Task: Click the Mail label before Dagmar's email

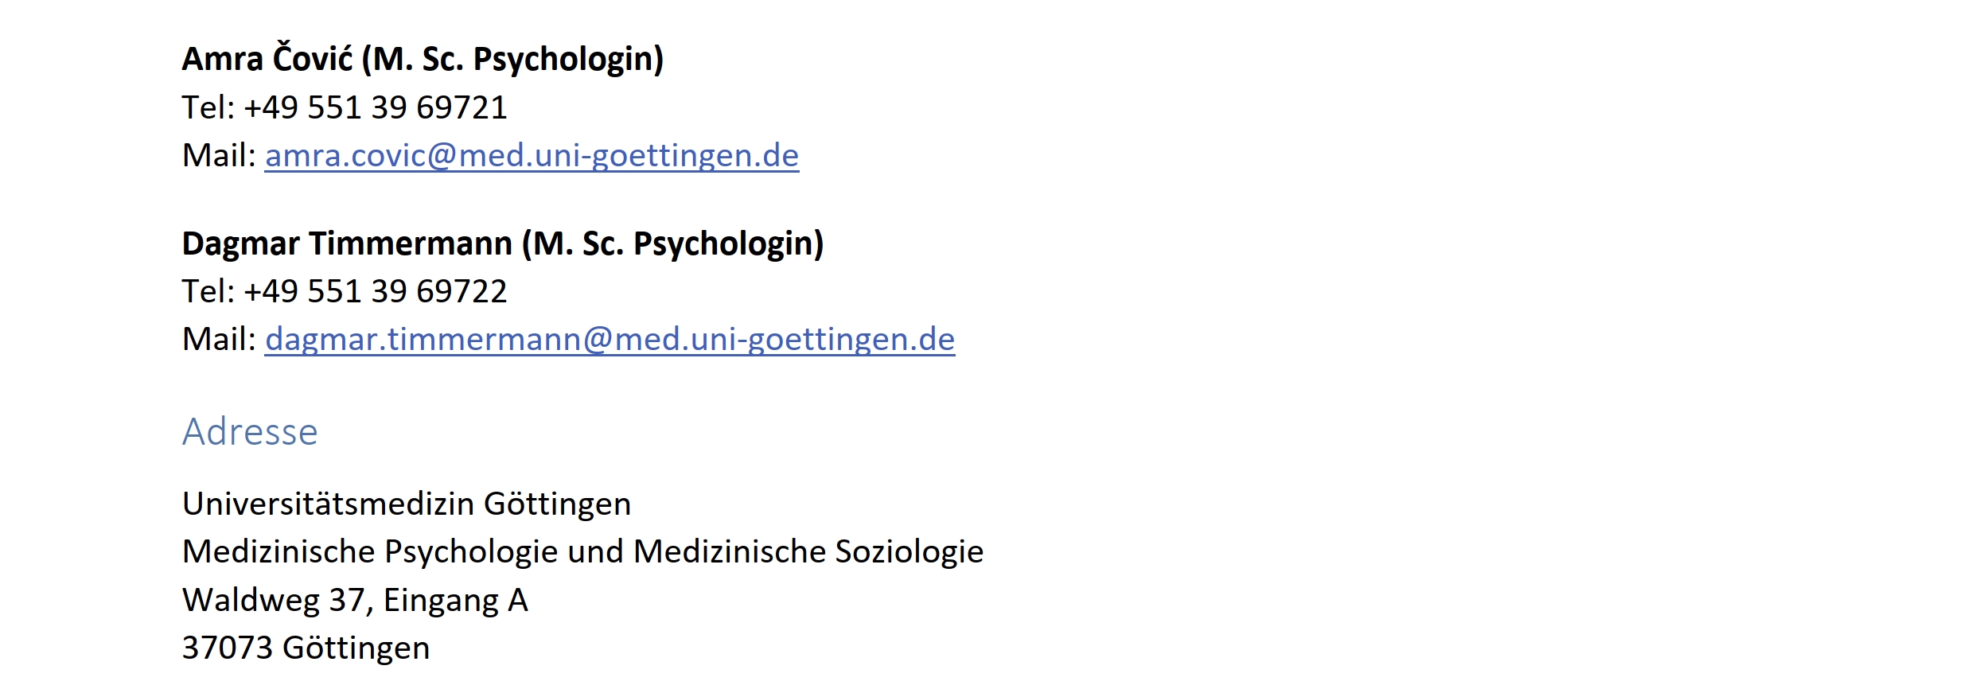Action: point(218,339)
